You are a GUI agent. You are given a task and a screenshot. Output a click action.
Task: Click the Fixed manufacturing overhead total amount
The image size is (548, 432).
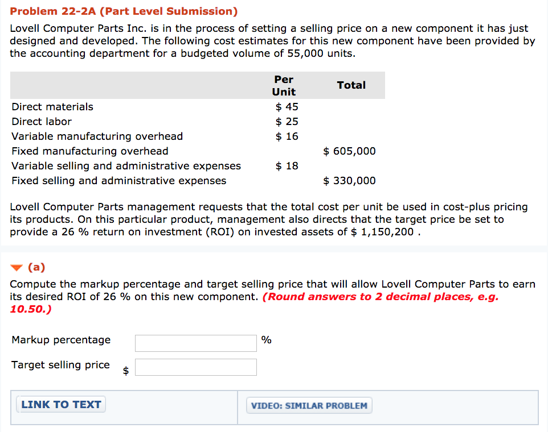349,151
